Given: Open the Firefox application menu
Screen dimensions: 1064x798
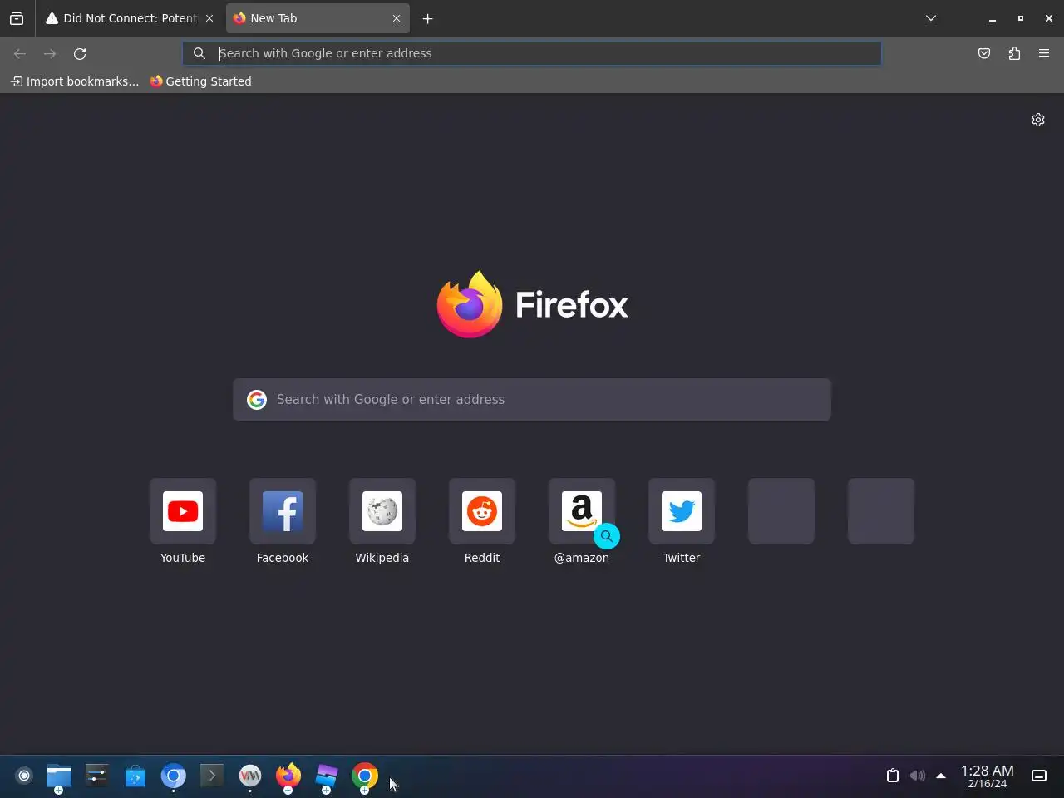Looking at the screenshot, I should pyautogui.click(x=1044, y=53).
